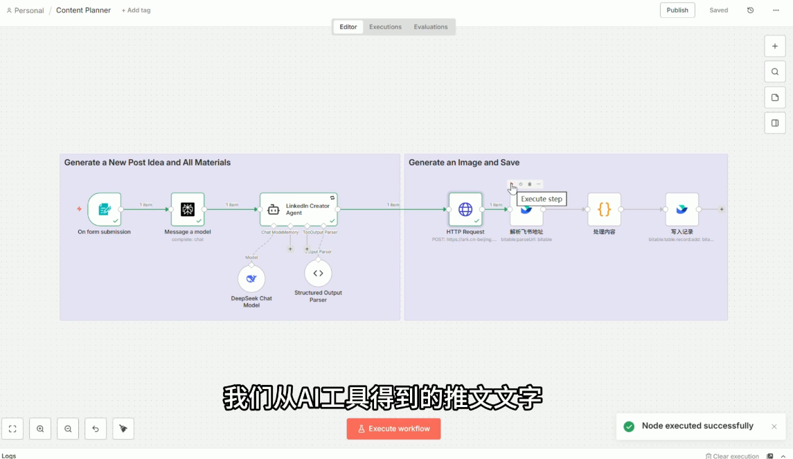Select the DeepSeek Chat Model node
The width and height of the screenshot is (793, 459).
tap(251, 278)
